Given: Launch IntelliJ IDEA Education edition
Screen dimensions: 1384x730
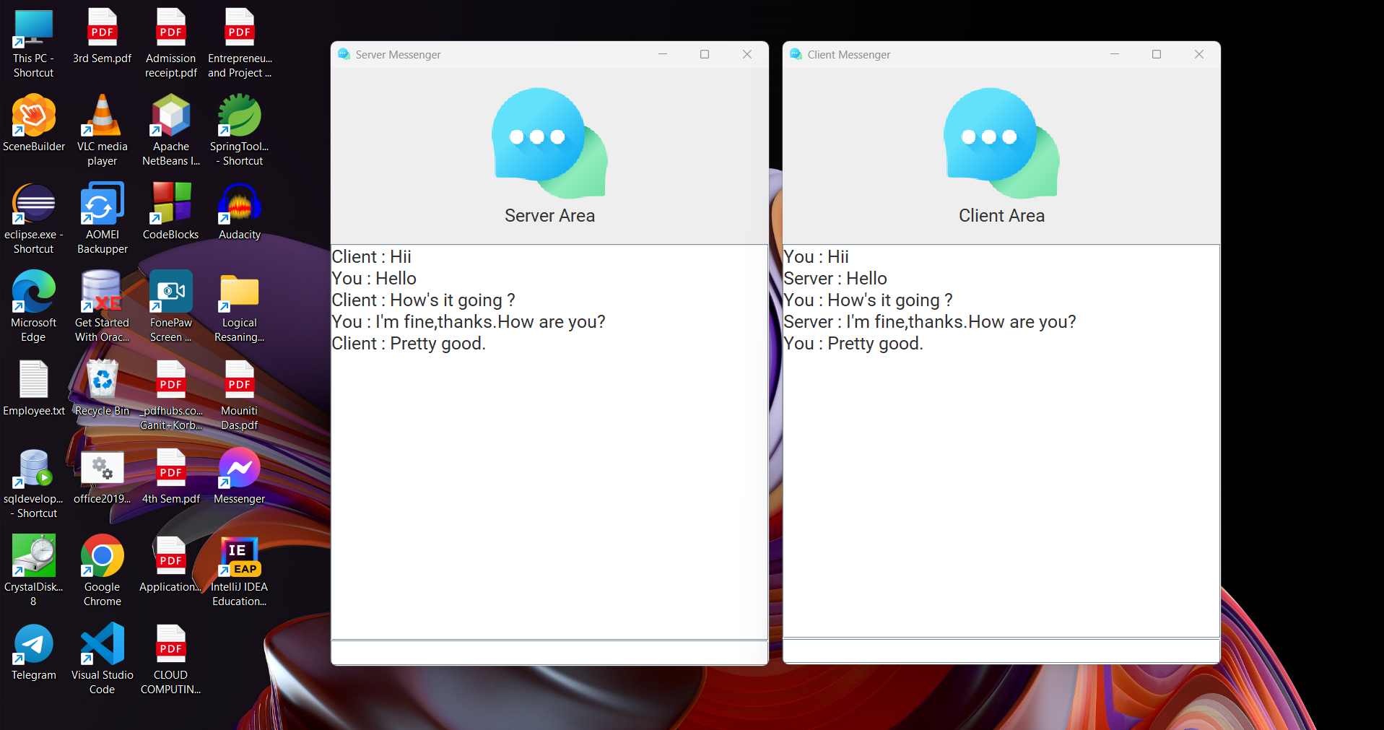Looking at the screenshot, I should [x=238, y=556].
